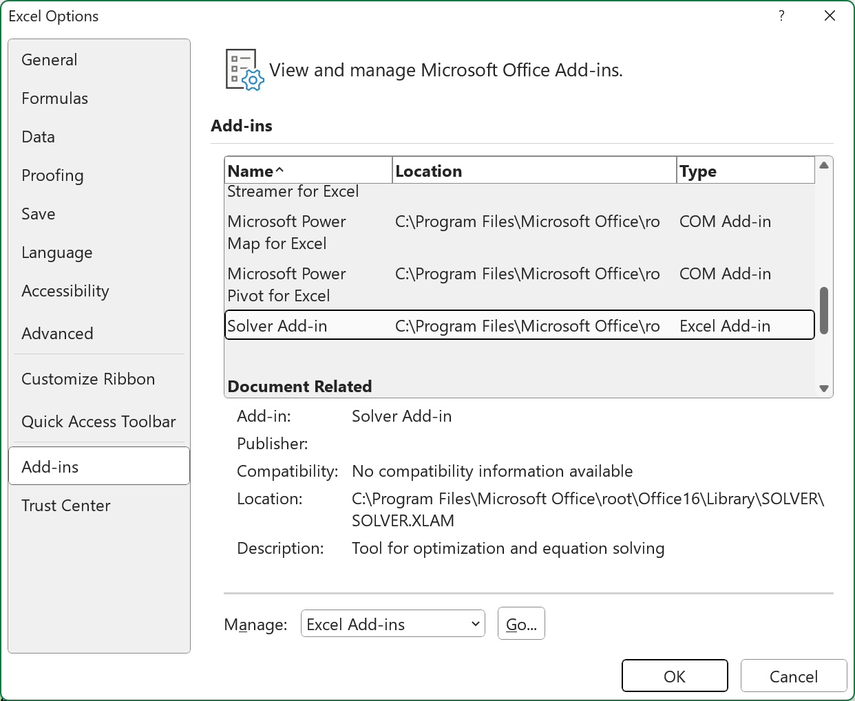Click the description text about optimization
The width and height of the screenshot is (855, 701).
tap(508, 548)
